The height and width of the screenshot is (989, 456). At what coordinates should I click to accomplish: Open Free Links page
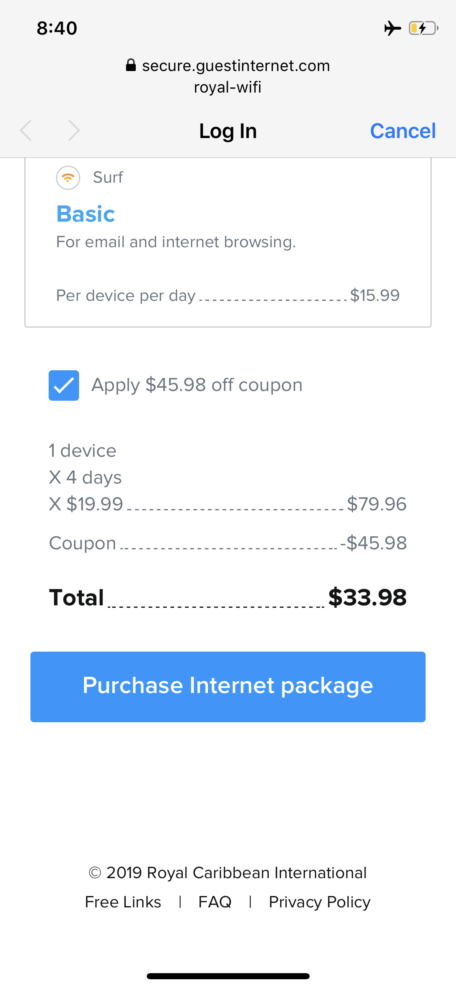pos(123,902)
